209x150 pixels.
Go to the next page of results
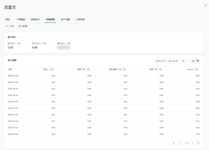click(x=193, y=142)
